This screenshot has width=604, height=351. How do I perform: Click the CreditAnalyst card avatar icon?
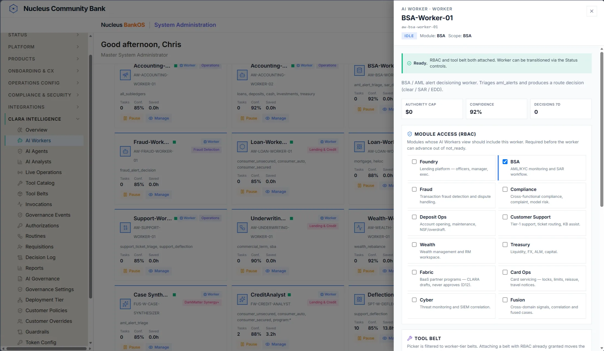pos(242,299)
